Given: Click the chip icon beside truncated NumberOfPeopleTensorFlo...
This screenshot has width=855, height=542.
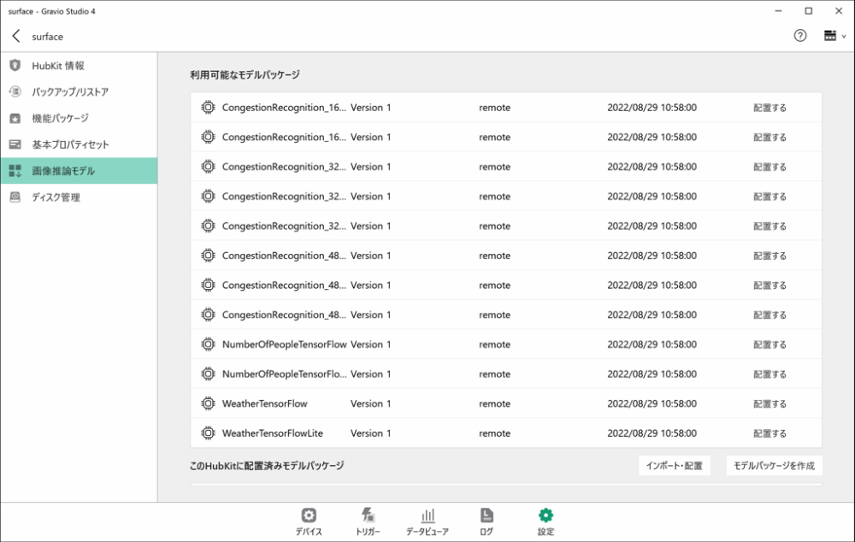Looking at the screenshot, I should [208, 374].
